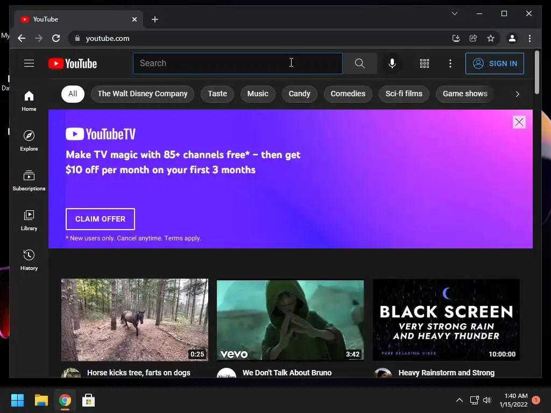Image resolution: width=551 pixels, height=413 pixels.
Task: Click the CLAIM OFFER button
Action: pos(100,219)
